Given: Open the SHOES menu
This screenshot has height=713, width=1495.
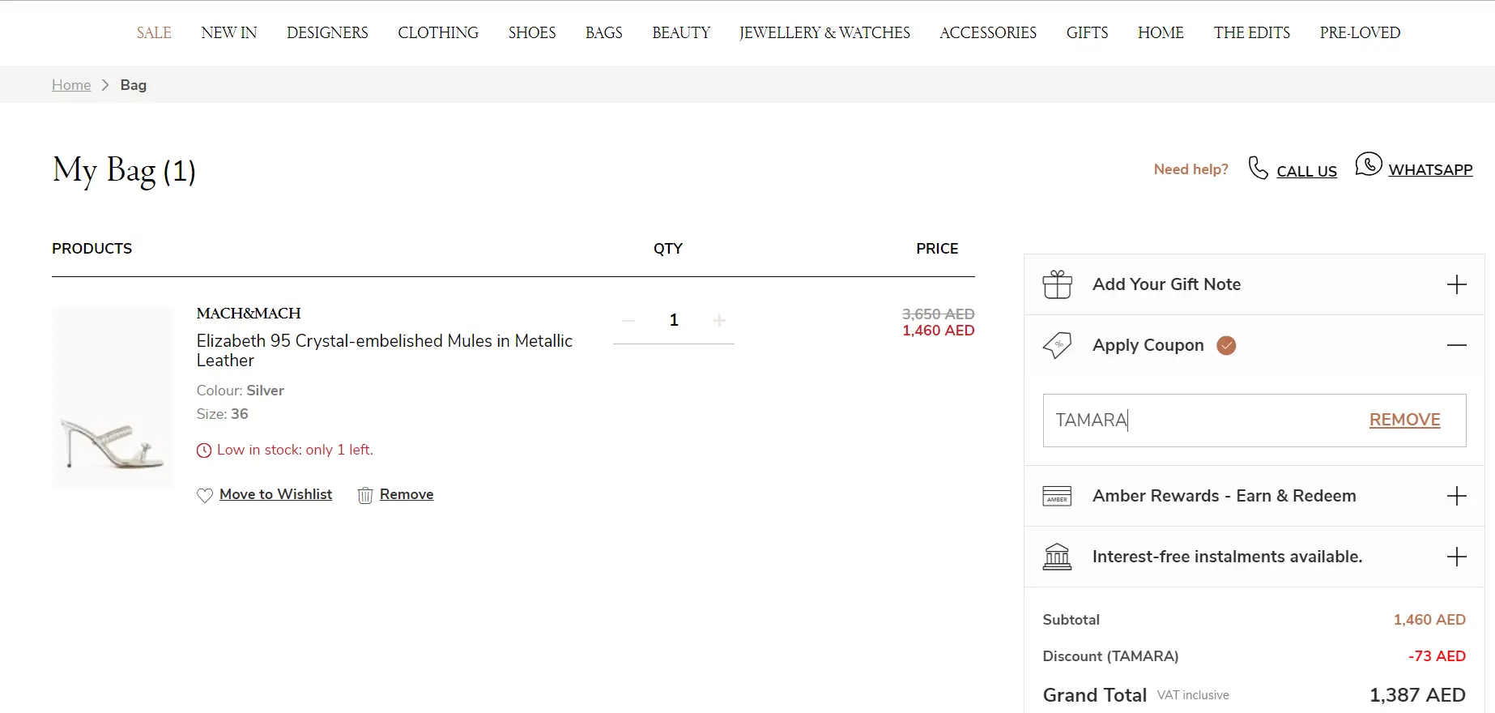Looking at the screenshot, I should click(x=532, y=32).
